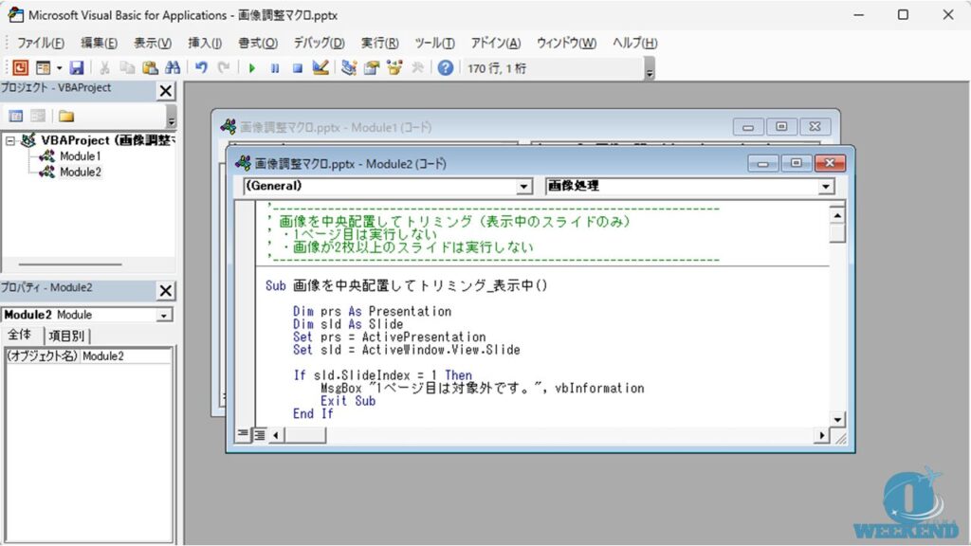Open Properties Window toolbar icon
The height and width of the screenshot is (546, 971).
pos(372,67)
